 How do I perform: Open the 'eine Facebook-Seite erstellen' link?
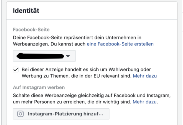pyautogui.click(x=120, y=44)
